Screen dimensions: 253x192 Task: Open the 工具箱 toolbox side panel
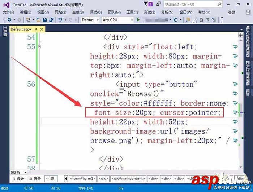click(x=5, y=31)
